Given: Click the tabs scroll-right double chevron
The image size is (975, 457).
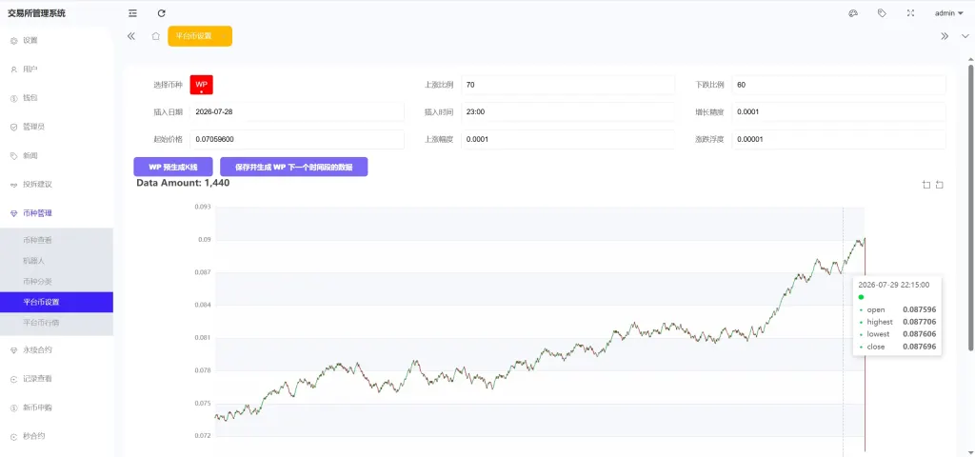Looking at the screenshot, I should [945, 36].
